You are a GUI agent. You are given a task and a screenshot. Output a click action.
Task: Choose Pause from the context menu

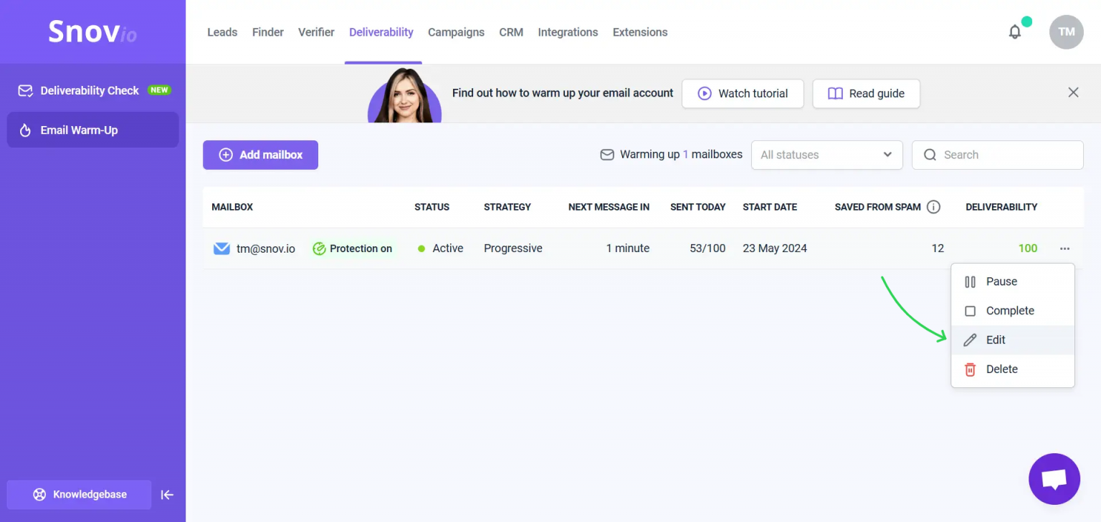(x=1012, y=281)
